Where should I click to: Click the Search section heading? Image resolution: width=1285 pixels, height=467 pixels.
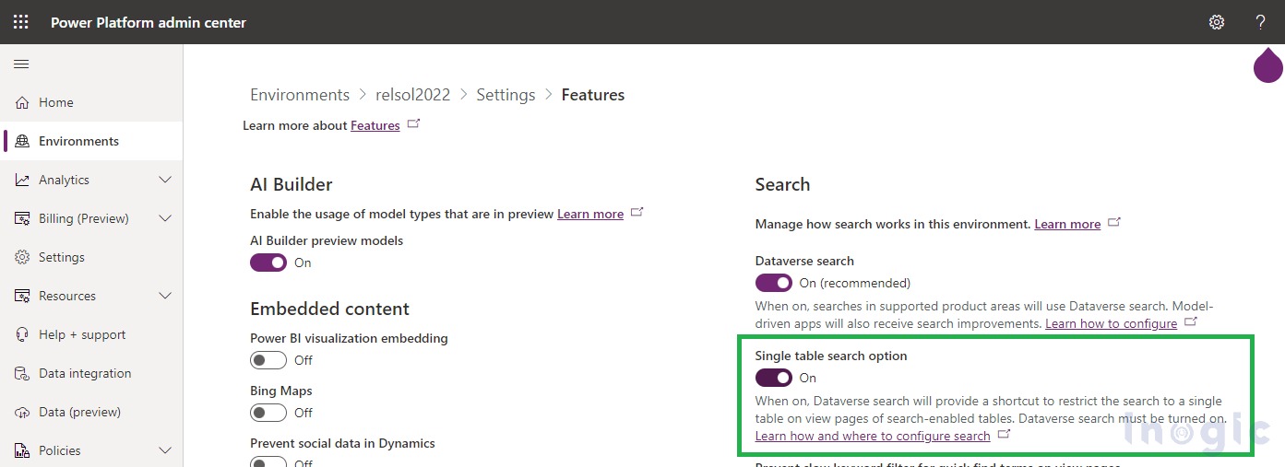(782, 184)
